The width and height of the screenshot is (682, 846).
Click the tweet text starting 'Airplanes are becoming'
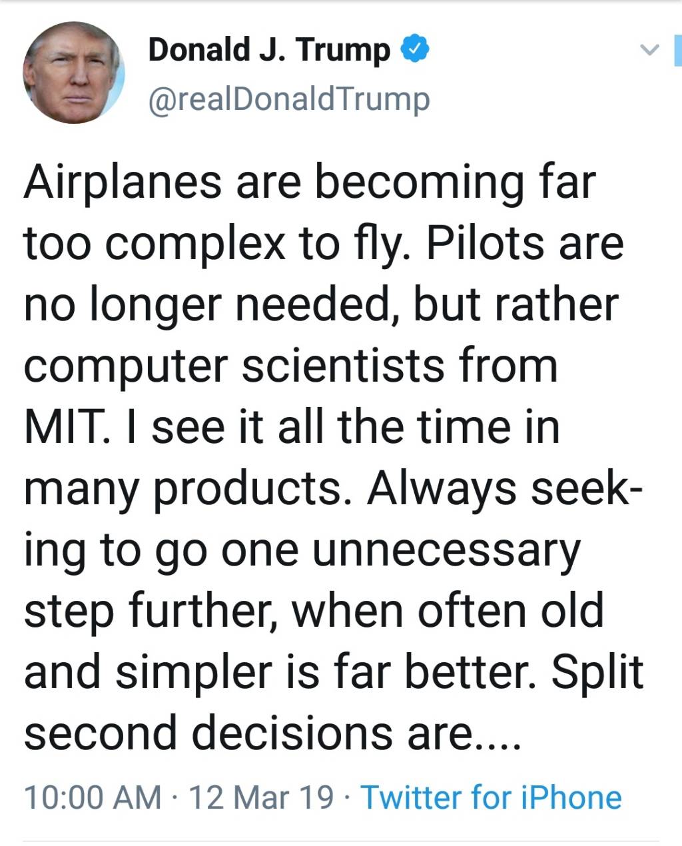(x=309, y=183)
